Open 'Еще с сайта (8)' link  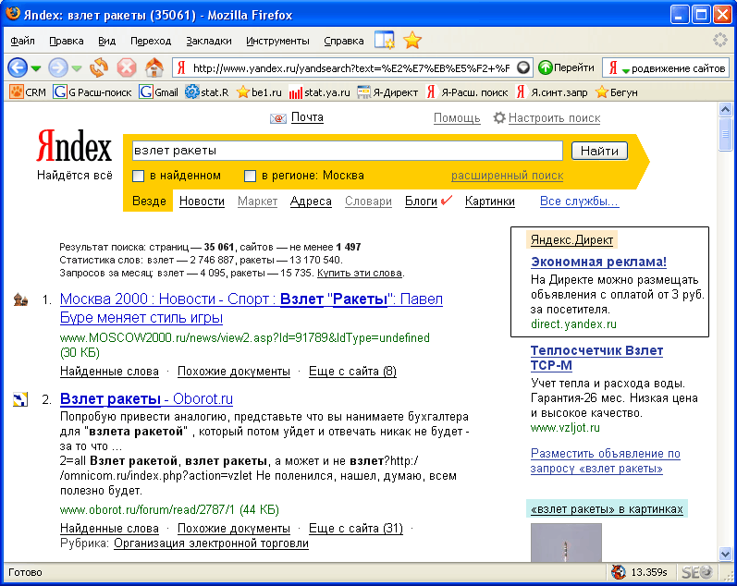352,372
